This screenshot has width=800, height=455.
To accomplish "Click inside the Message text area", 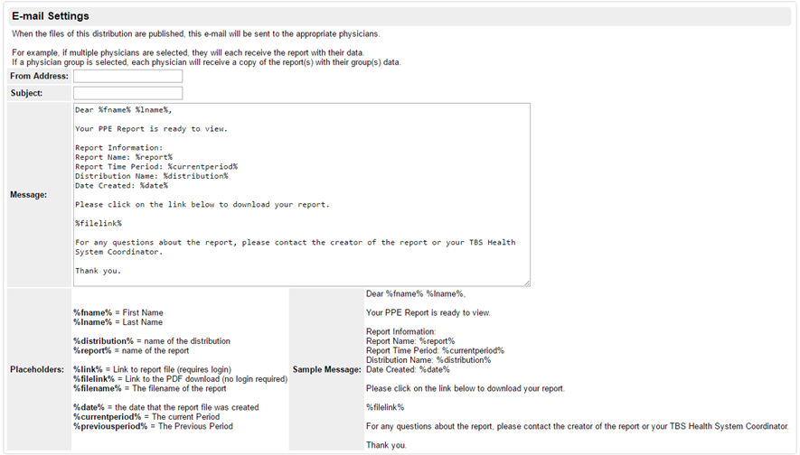I will click(302, 195).
